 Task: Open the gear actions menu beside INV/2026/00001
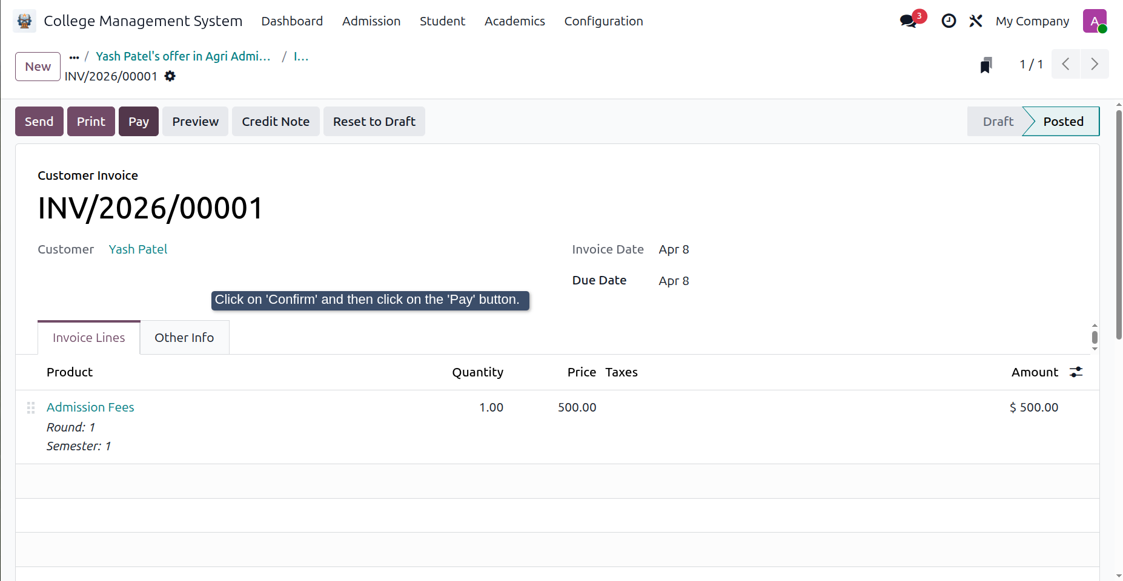pos(170,76)
